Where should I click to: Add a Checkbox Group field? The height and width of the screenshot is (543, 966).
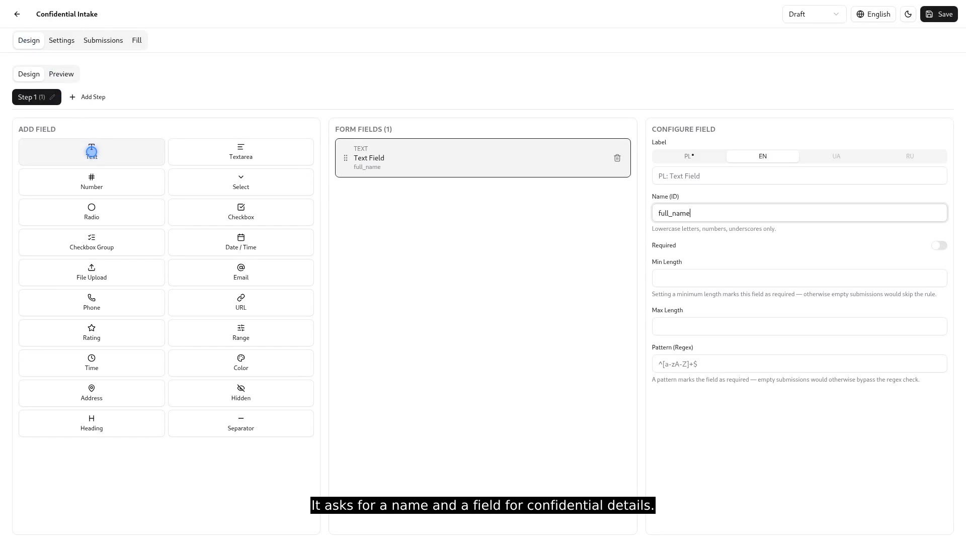92,242
